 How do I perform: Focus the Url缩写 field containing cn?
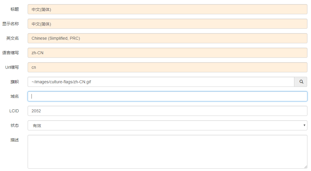point(168,67)
